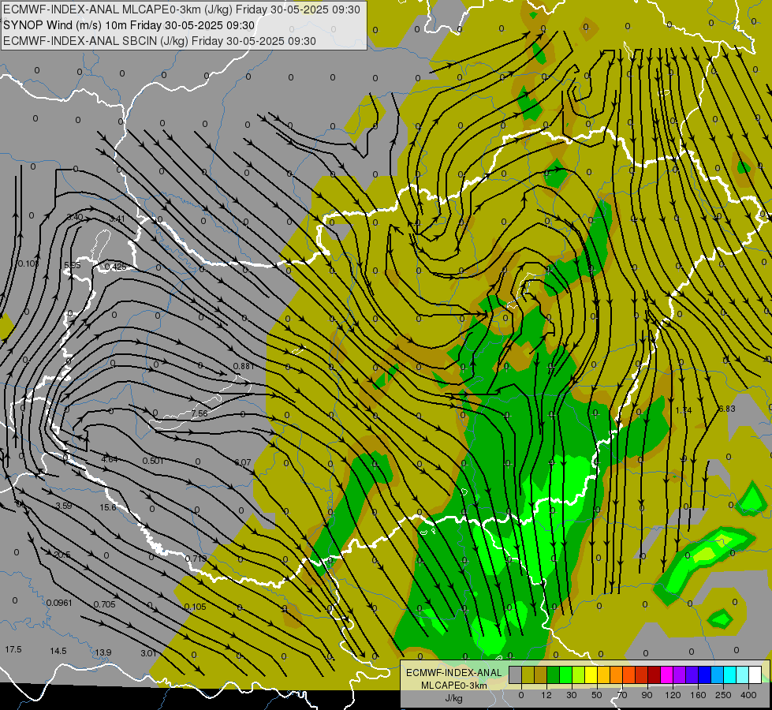Screen dimensions: 772x710
Task: Click the 0.501 data value on the map
Action: coord(153,461)
